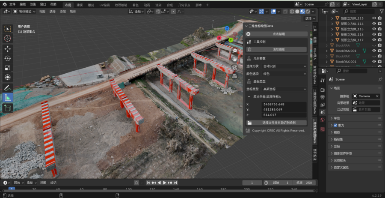Image resolution: width=385 pixels, height=198 pixels.
Task: Toggle viewport visibility of BlockRAA.001
Action: [x=374, y=51]
